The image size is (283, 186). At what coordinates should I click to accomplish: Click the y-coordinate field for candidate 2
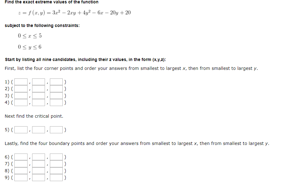click(38, 88)
